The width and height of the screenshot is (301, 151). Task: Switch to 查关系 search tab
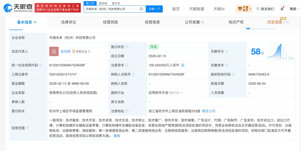point(116,3)
